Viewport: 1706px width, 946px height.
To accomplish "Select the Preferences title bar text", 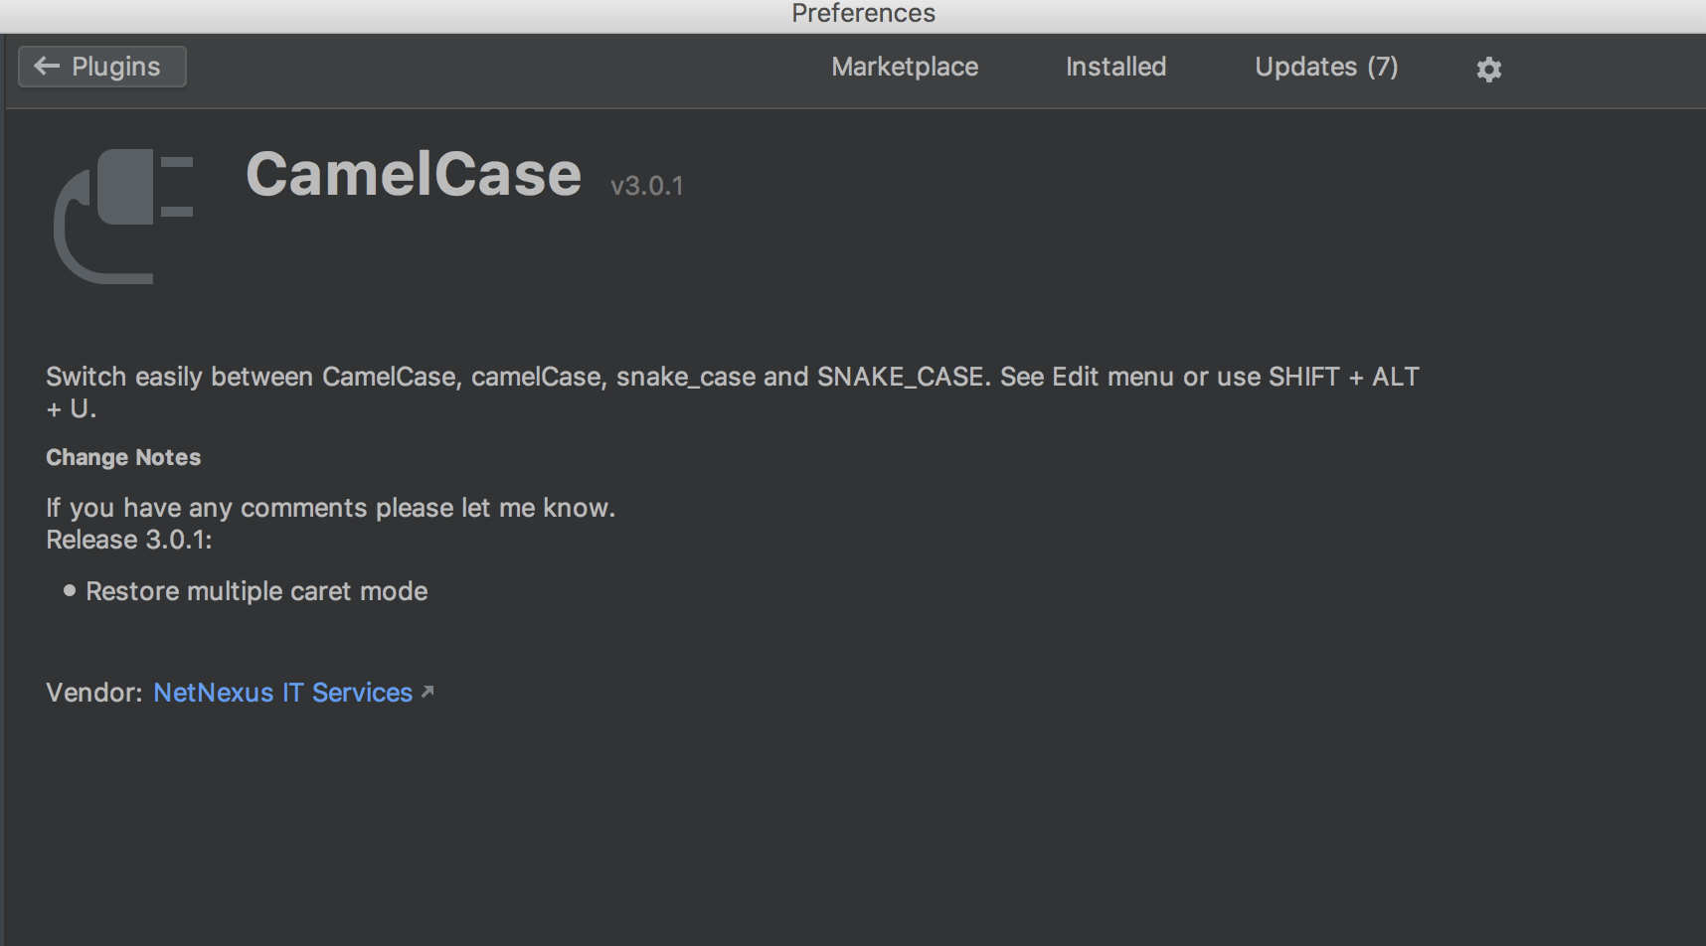I will [863, 13].
